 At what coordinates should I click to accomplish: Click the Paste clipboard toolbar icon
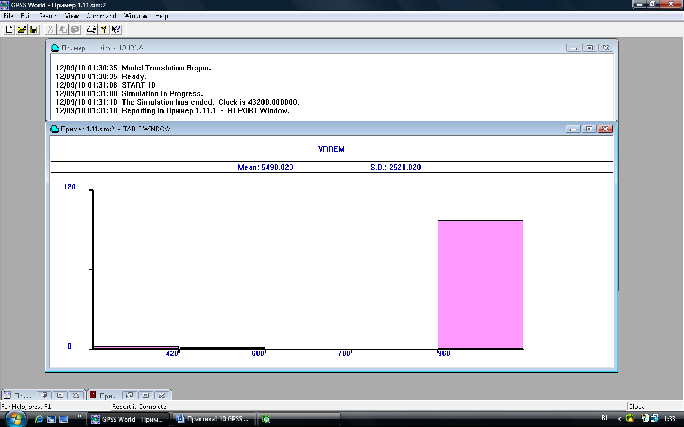pyautogui.click(x=75, y=29)
